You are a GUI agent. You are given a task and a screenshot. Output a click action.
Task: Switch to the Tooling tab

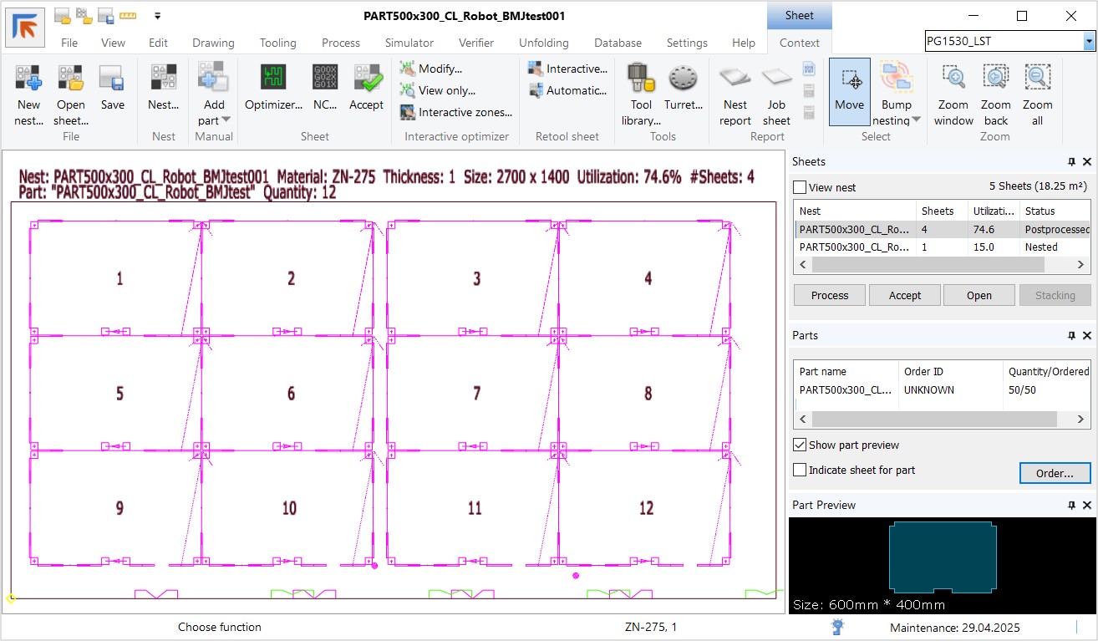tap(277, 43)
